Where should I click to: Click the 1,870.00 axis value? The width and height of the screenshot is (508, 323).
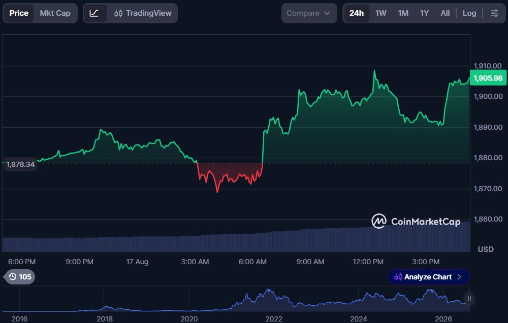tap(488, 189)
